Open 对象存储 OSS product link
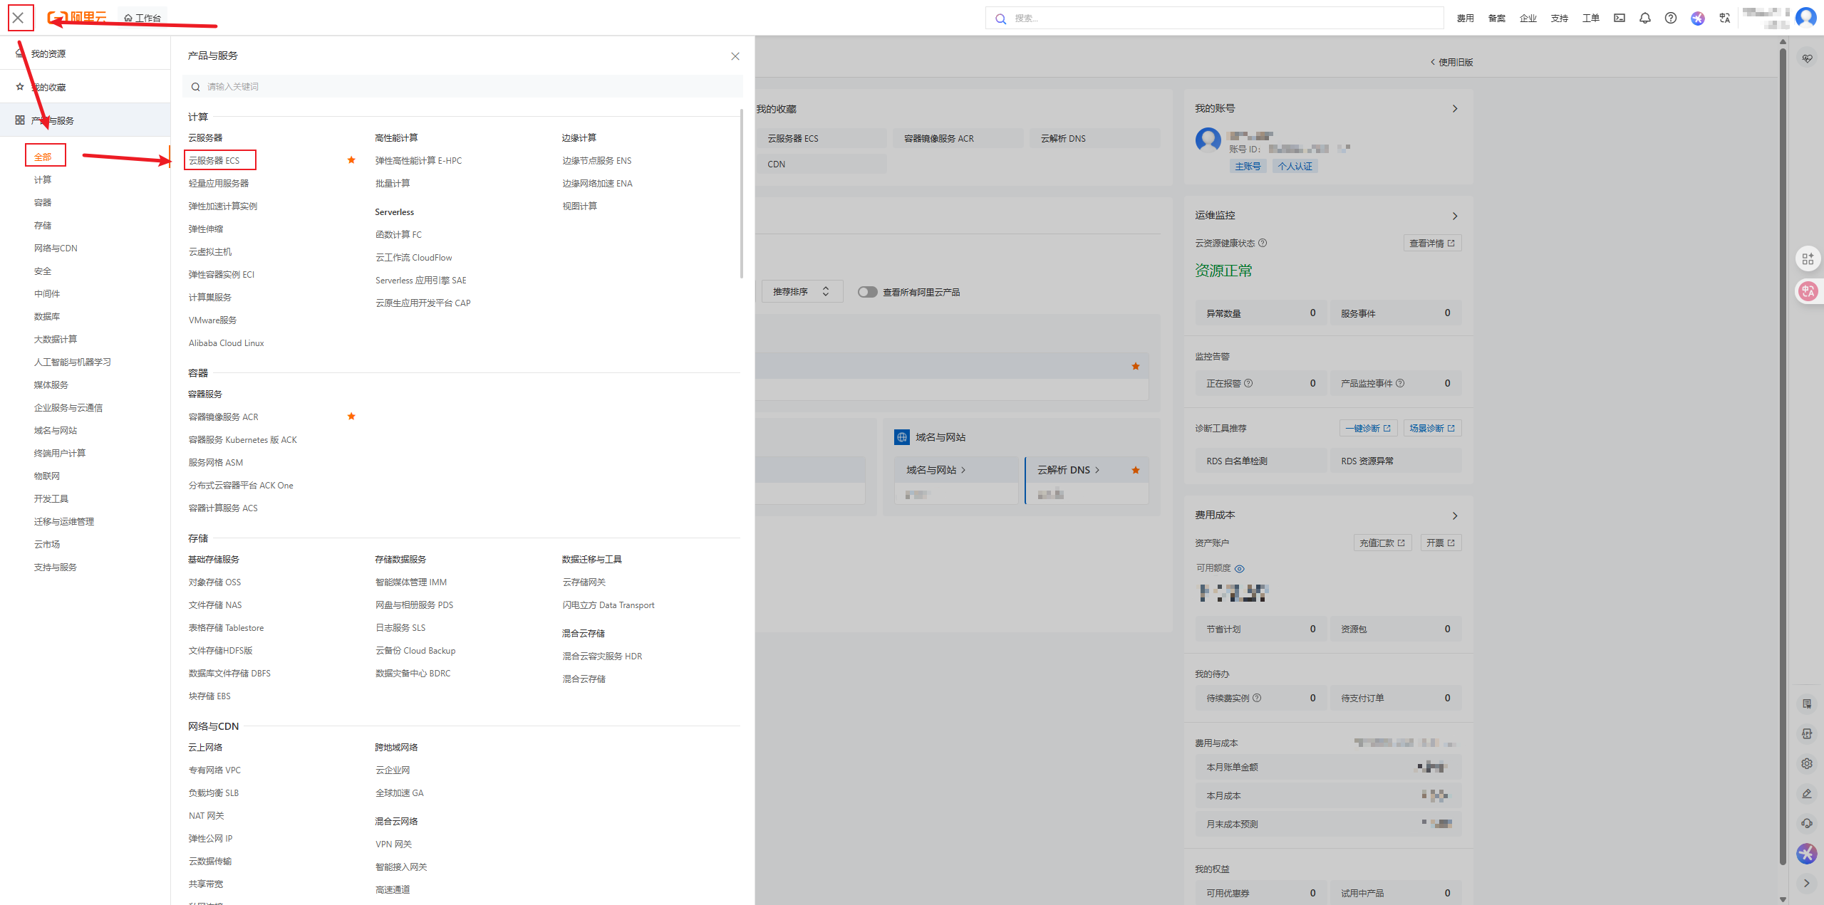Image resolution: width=1824 pixels, height=905 pixels. (214, 582)
